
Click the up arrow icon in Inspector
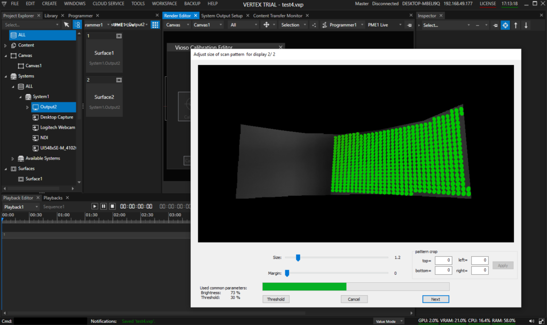[x=515, y=25]
